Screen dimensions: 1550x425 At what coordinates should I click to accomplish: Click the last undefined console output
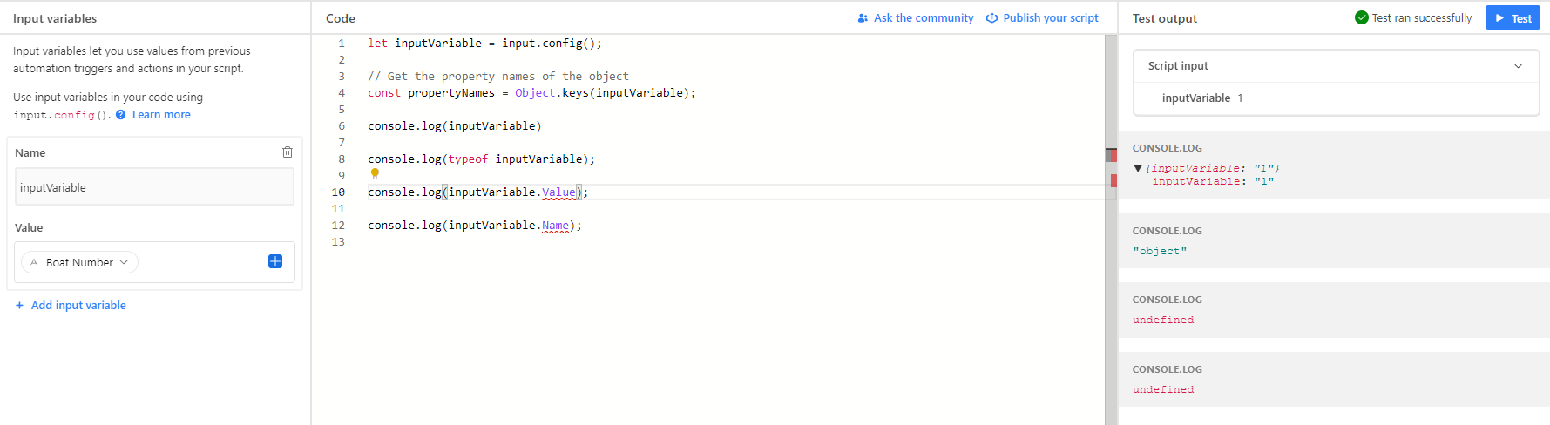pos(1163,390)
